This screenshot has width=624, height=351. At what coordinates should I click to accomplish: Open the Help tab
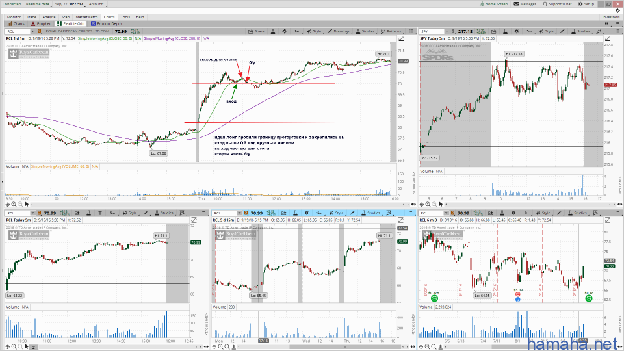140,17
